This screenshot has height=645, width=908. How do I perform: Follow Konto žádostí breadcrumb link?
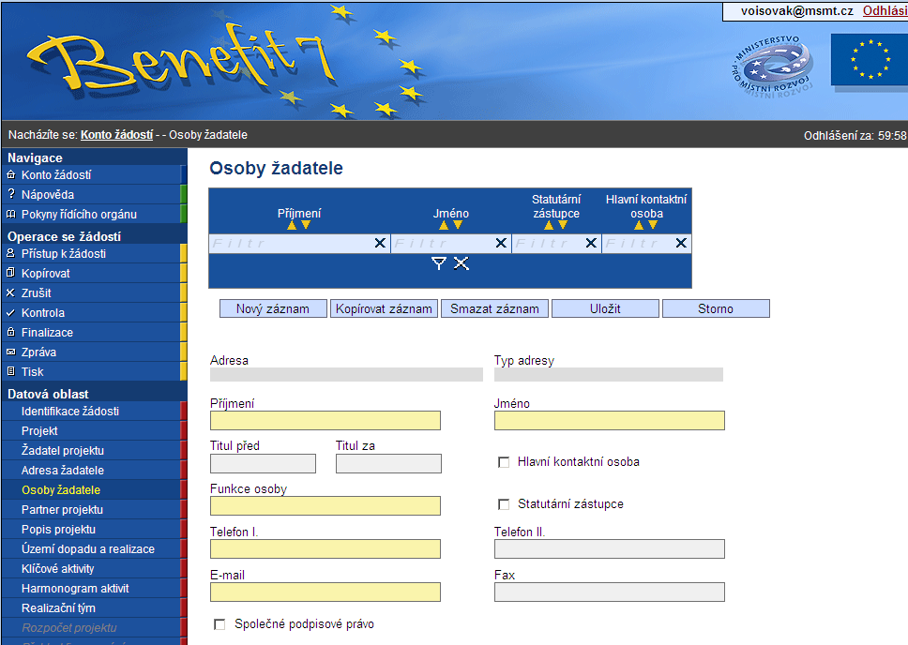(x=116, y=135)
